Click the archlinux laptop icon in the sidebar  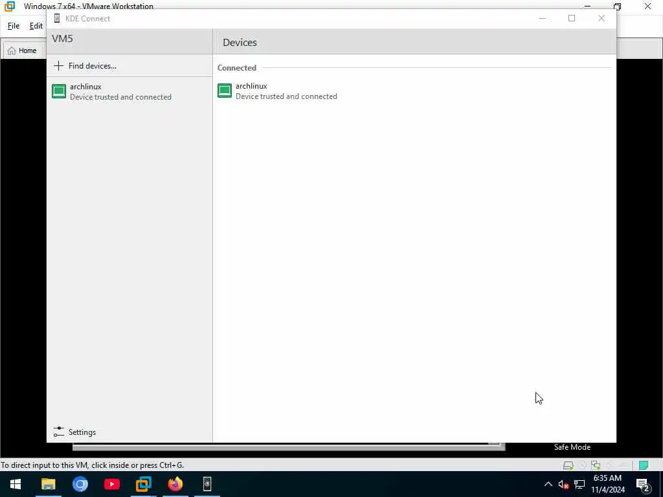click(59, 91)
